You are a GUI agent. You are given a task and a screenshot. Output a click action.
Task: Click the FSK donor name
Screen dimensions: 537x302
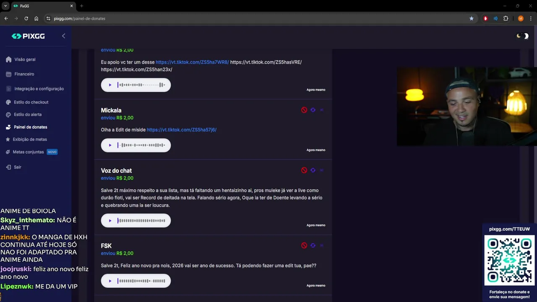(106, 246)
